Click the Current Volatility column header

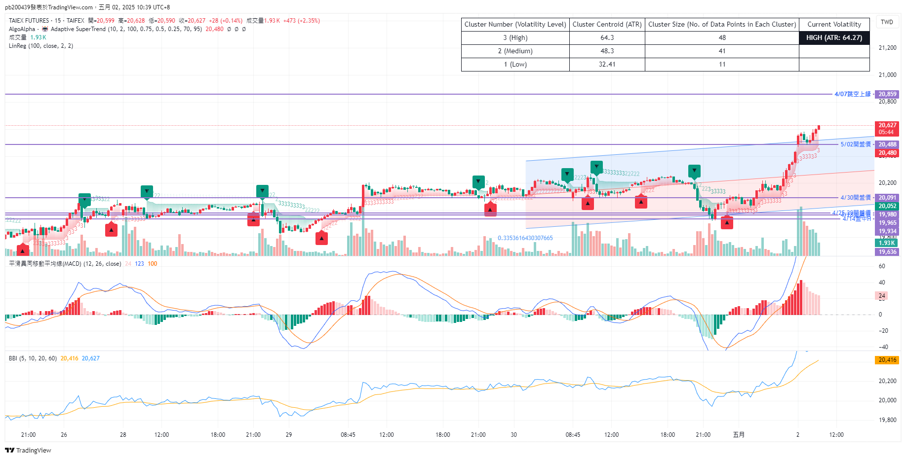tap(834, 24)
